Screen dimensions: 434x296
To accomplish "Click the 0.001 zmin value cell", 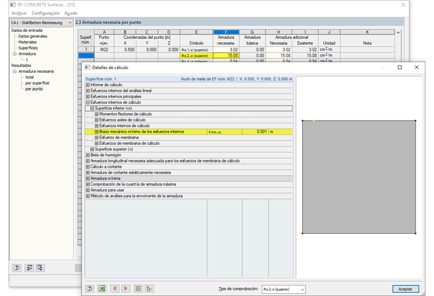I will (255, 132).
